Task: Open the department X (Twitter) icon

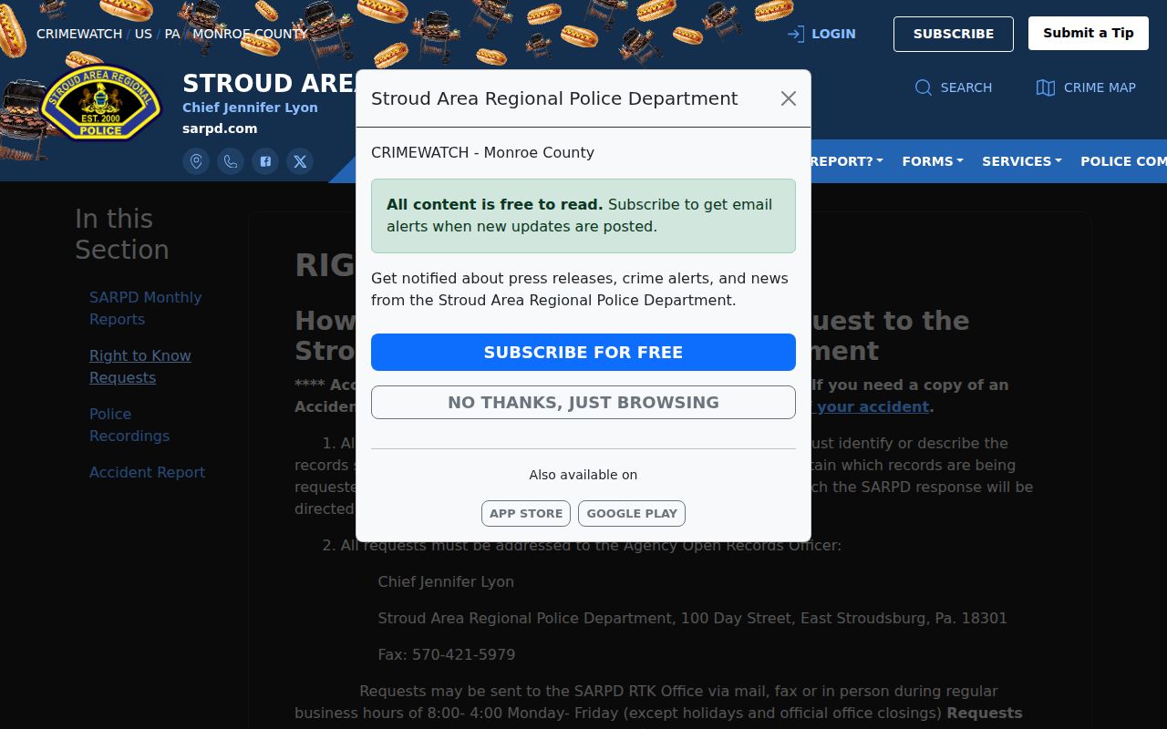Action: pyautogui.click(x=300, y=161)
